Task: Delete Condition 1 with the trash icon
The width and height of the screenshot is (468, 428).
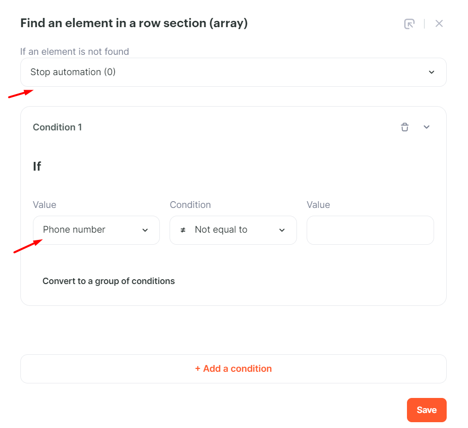Action: coord(405,127)
